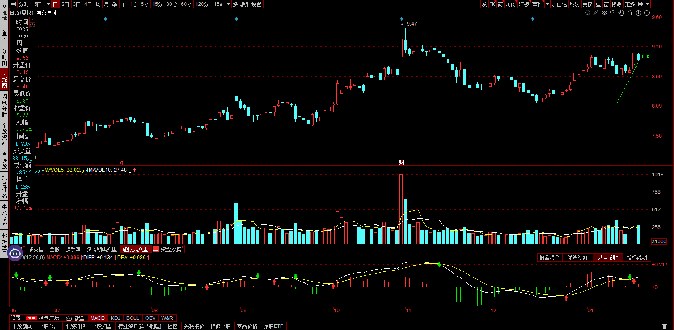Screen dimensions: 674x330
Task: Open the top 设置 settings button
Action: (256, 4)
